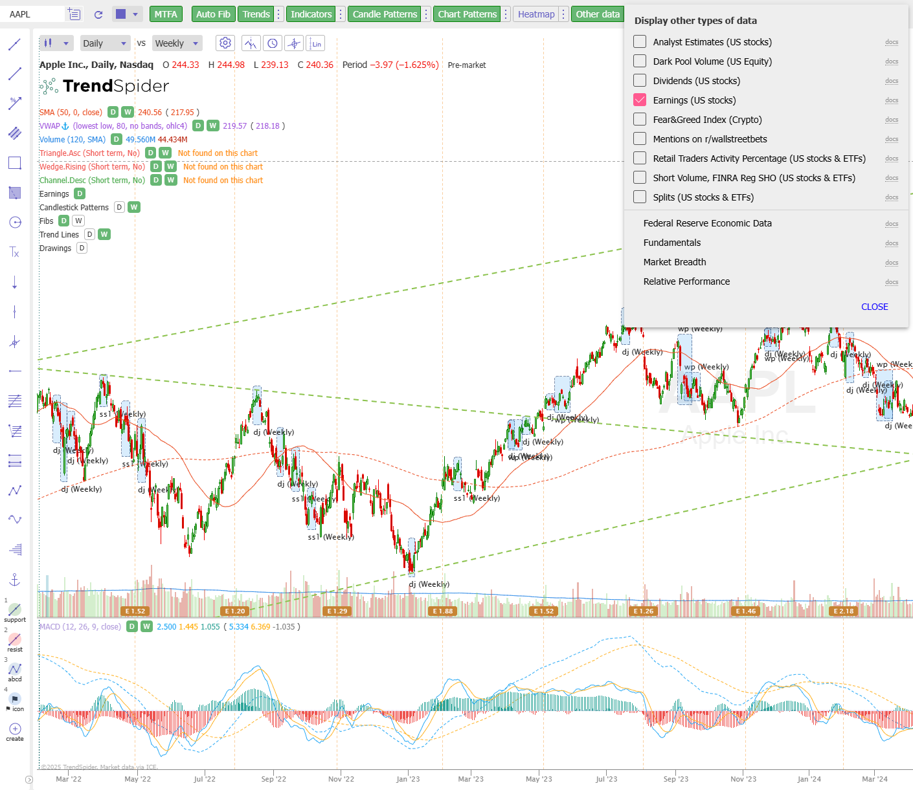The image size is (913, 790).
Task: Open Indicators options three-dot menu
Action: 341,14
